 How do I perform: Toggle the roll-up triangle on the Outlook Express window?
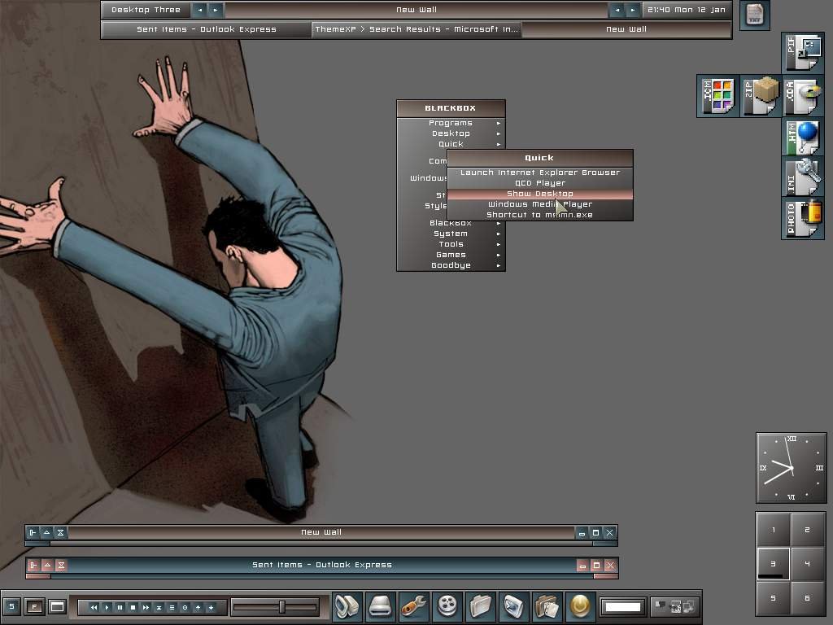[x=47, y=565]
